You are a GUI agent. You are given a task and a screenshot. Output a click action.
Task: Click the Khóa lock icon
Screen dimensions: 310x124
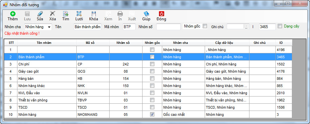[x=93, y=14]
